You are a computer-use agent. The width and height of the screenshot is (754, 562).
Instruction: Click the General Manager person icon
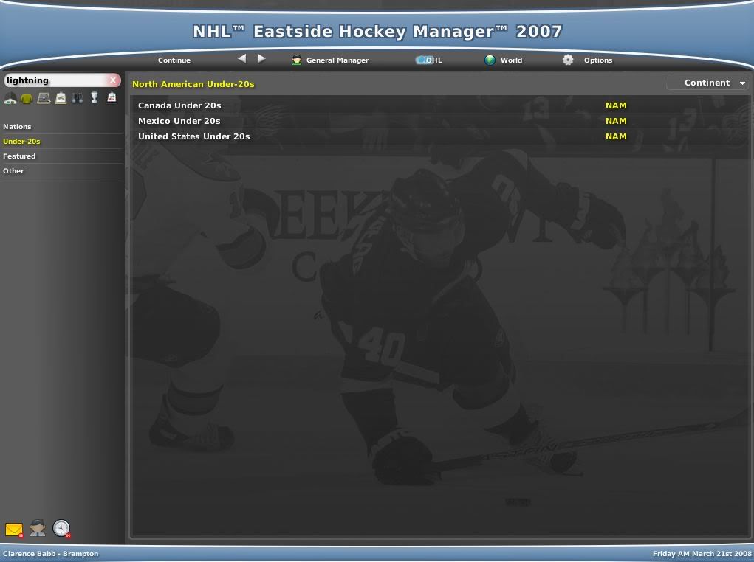pyautogui.click(x=297, y=60)
